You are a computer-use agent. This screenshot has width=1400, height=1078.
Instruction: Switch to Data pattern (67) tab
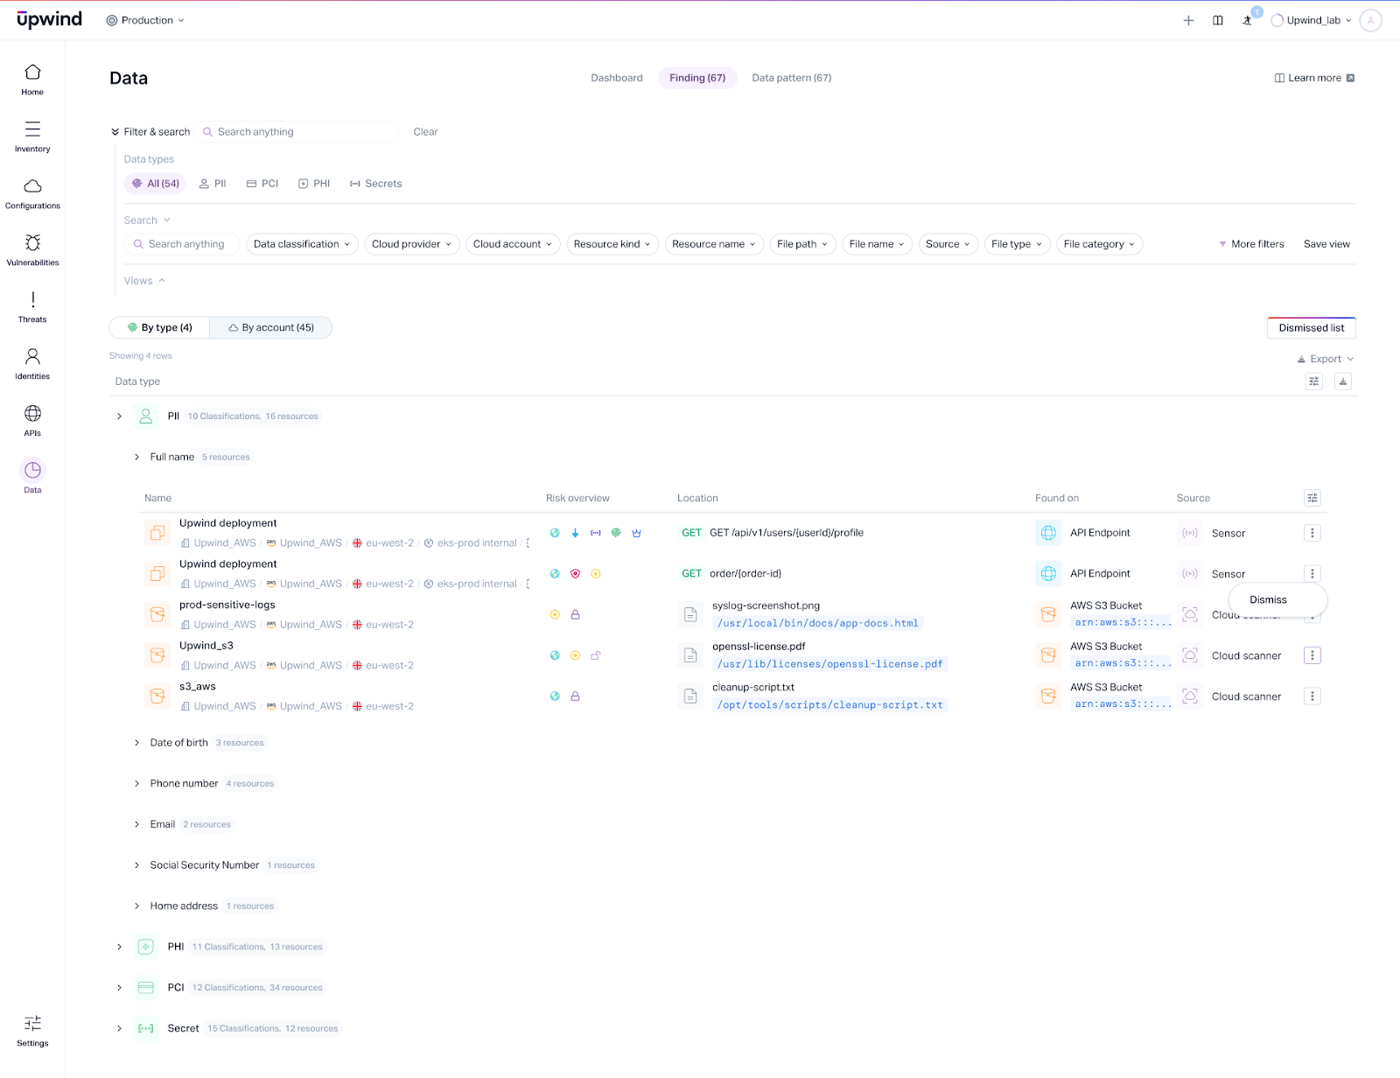792,78
